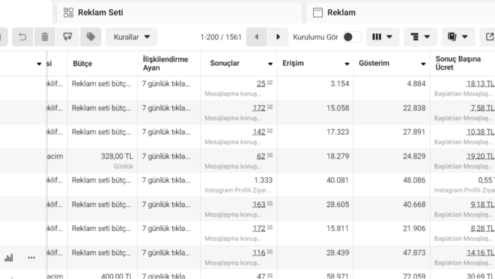Select reach value 18.279
The image size is (495, 279).
pos(338,156)
